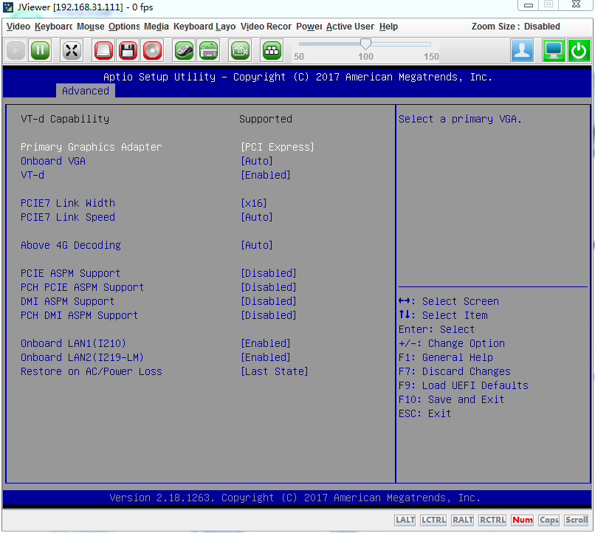Image resolution: width=595 pixels, height=533 pixels.
Task: Open the Power menu
Action: [x=309, y=27]
